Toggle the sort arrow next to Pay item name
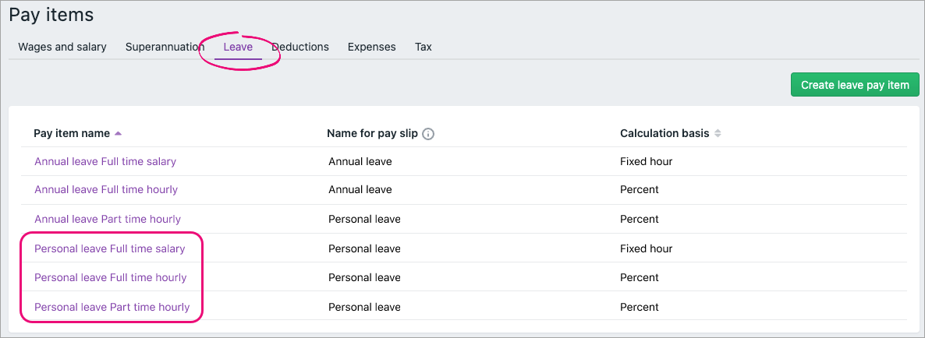Viewport: 925px width, 338px height. [118, 133]
